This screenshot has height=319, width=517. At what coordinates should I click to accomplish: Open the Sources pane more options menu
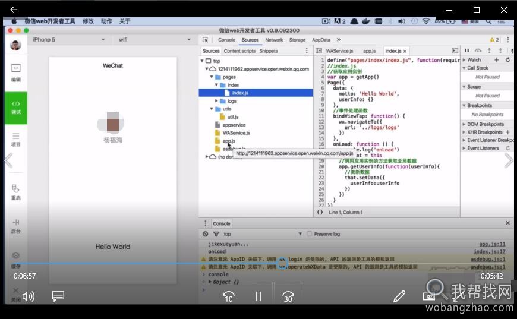307,50
